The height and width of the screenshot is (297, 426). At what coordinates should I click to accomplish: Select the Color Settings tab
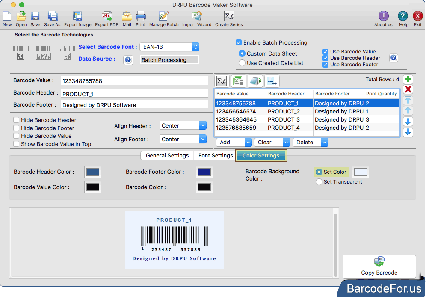(x=261, y=155)
